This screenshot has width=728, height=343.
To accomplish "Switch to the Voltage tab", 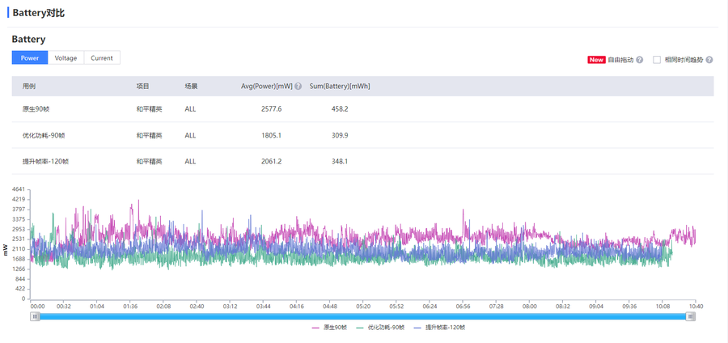I will (x=66, y=57).
